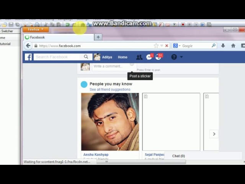245x184 pixels.
Task: Stop page loading with red X
Action: click(x=167, y=46)
